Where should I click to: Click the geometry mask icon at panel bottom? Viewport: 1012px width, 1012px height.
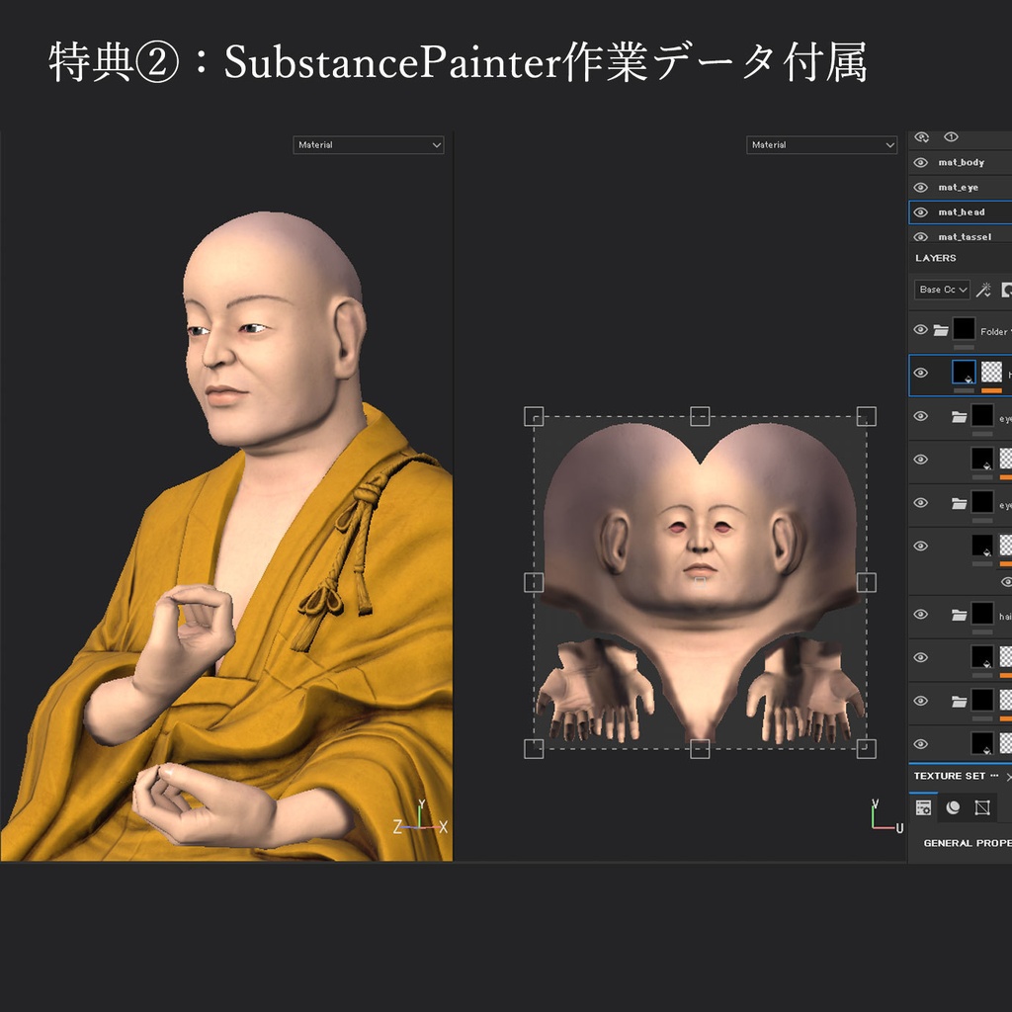coord(981,807)
